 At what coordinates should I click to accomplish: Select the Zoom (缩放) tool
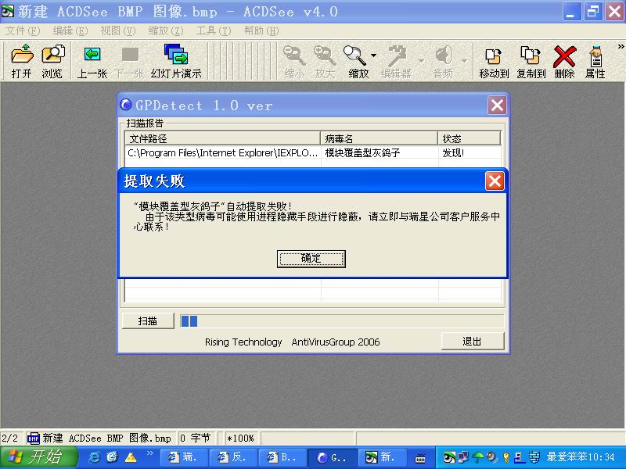point(357,61)
